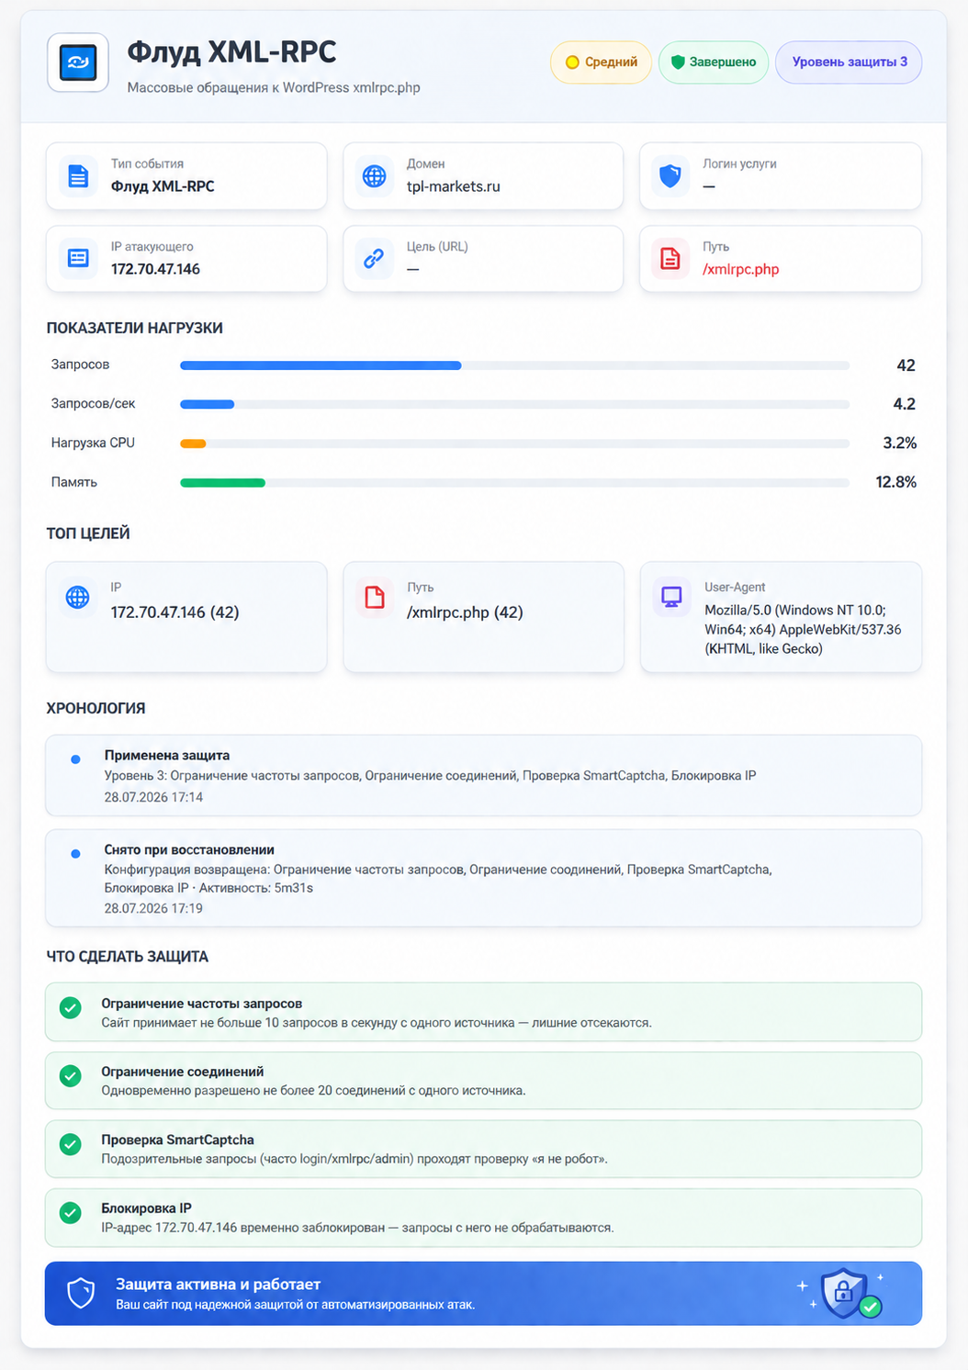Click the globe icon in top targets IP card
Viewport: 968px width, 1370px height.
(x=78, y=598)
